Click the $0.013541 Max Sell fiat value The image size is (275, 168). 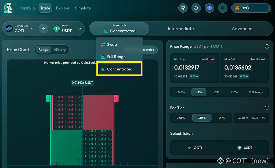[230, 77]
